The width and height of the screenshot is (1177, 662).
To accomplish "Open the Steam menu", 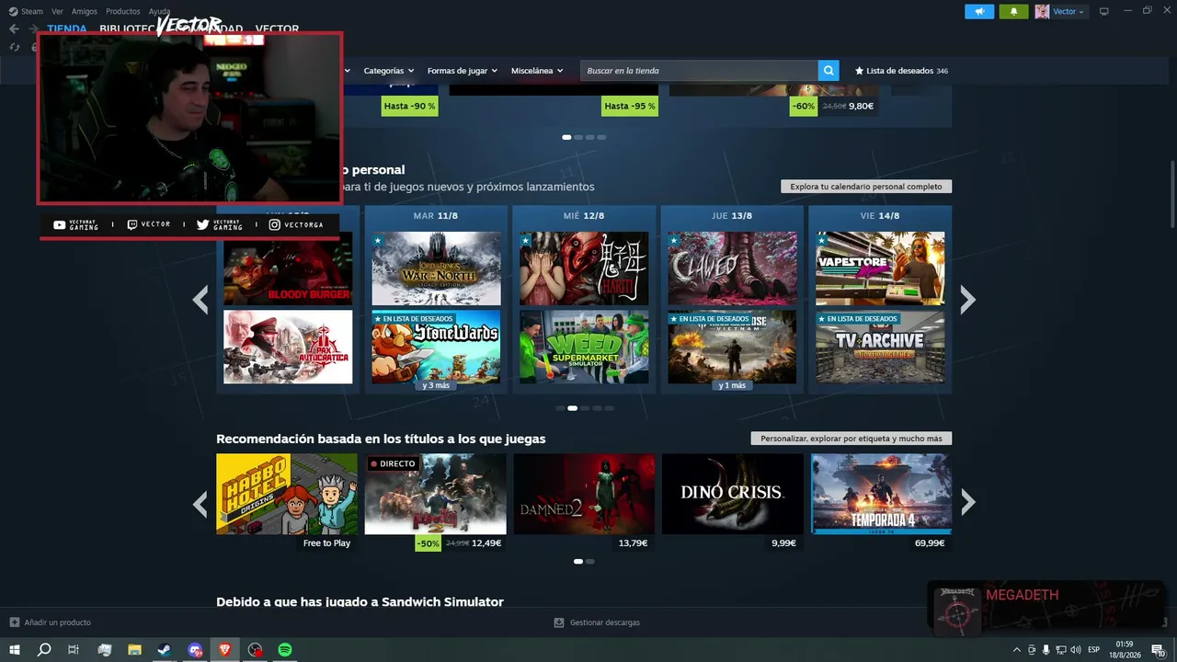I will coord(32,11).
